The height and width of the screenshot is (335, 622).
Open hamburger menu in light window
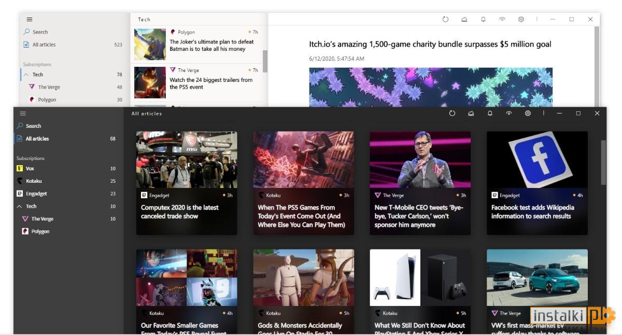click(x=30, y=19)
